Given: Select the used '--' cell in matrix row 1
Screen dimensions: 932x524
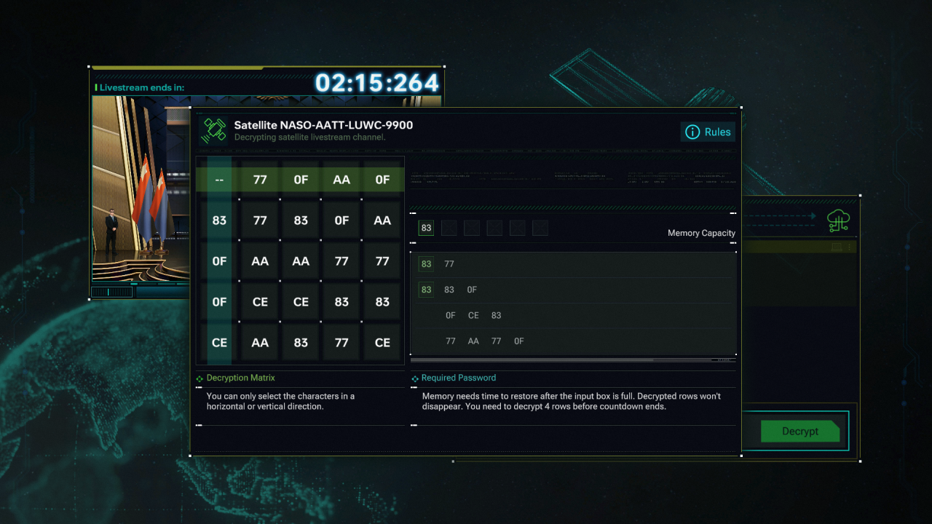Looking at the screenshot, I should click(219, 180).
